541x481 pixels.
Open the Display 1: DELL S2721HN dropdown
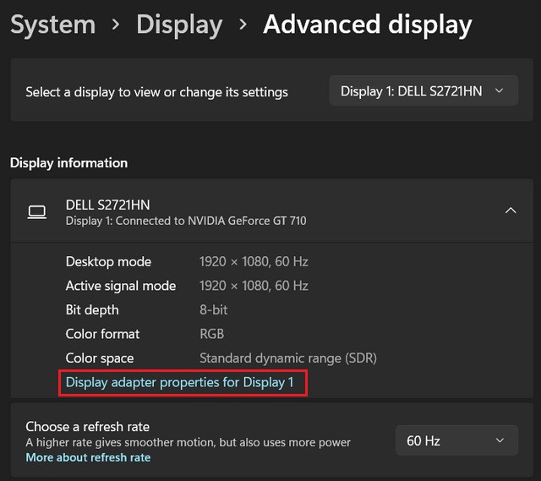[x=424, y=90]
